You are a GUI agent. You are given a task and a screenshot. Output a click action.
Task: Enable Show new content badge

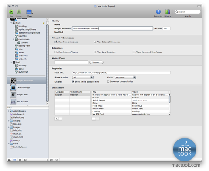[x=108, y=81]
